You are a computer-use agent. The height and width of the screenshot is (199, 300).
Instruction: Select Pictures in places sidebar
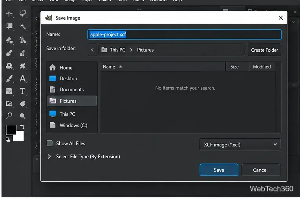pos(71,101)
